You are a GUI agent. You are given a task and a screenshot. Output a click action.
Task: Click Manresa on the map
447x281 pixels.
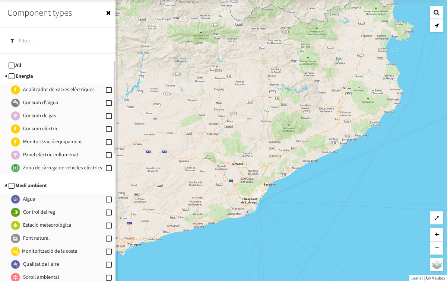coord(213,134)
